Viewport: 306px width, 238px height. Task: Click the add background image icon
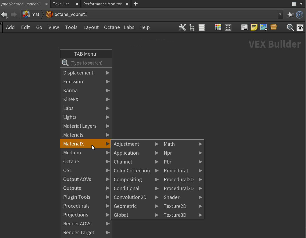(x=264, y=27)
